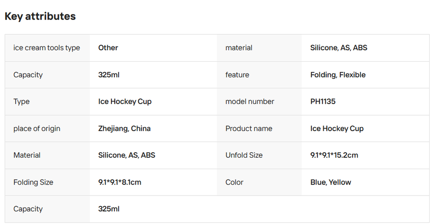
Task: Select the Blue, Yellow color value
Action: coord(331,182)
